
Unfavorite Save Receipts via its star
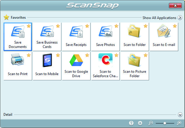click(x=87, y=26)
